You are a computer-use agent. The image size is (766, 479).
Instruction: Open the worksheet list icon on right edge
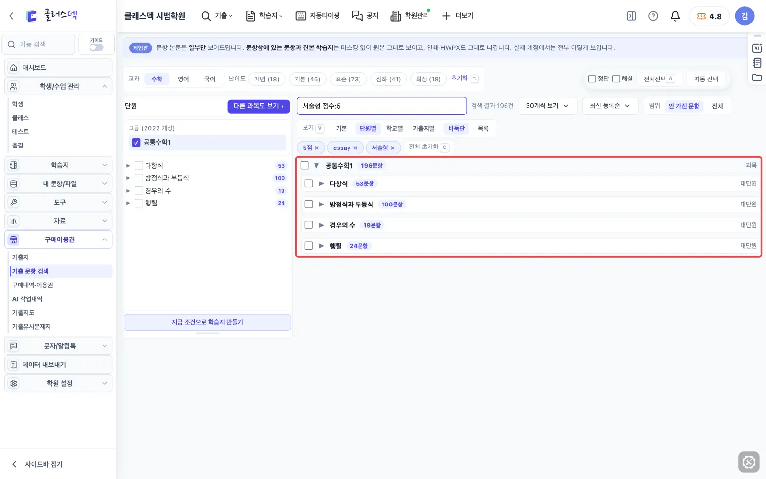(757, 63)
